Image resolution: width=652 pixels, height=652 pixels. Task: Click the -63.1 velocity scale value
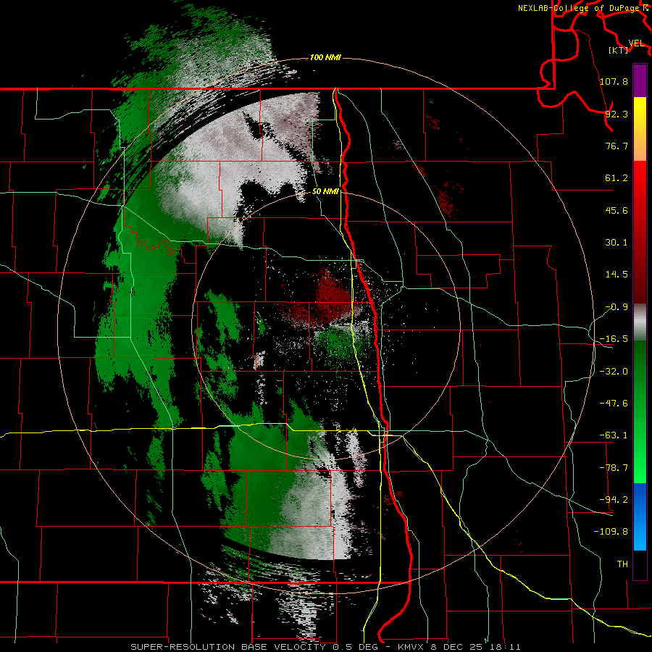point(614,435)
